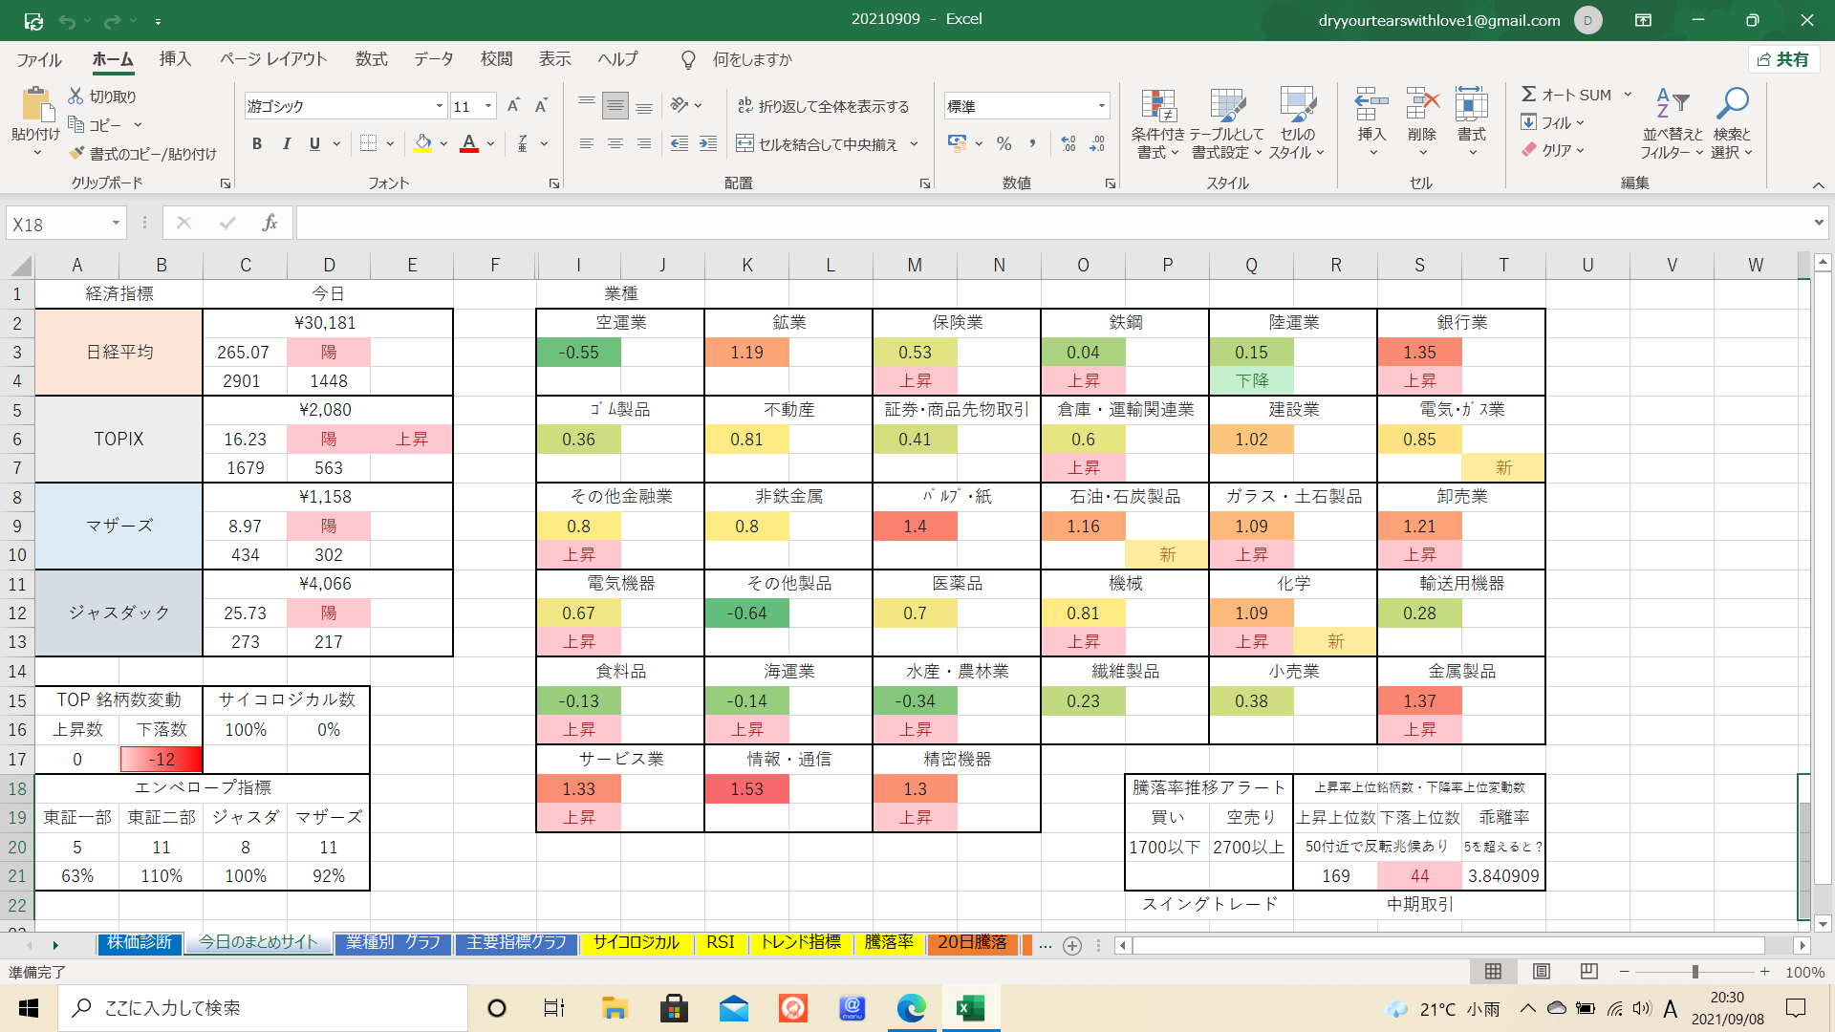Expand the number format combo box

1102,106
